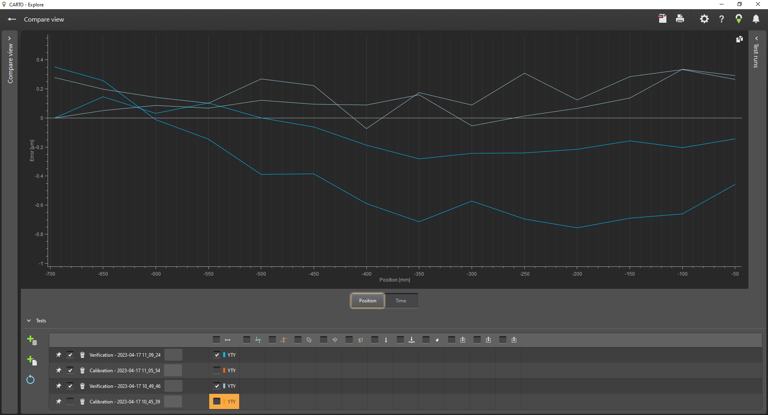Delete Verification 2023-04-17 11_09_24 with trash icon

[x=82, y=355]
